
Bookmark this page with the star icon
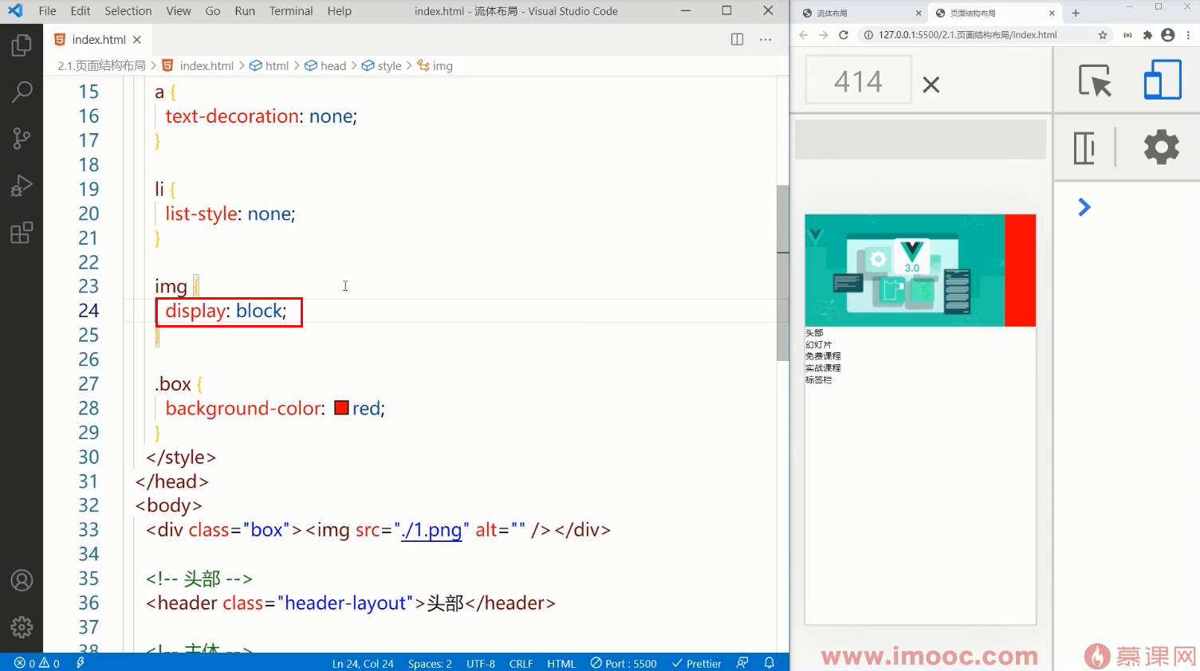coord(1103,35)
